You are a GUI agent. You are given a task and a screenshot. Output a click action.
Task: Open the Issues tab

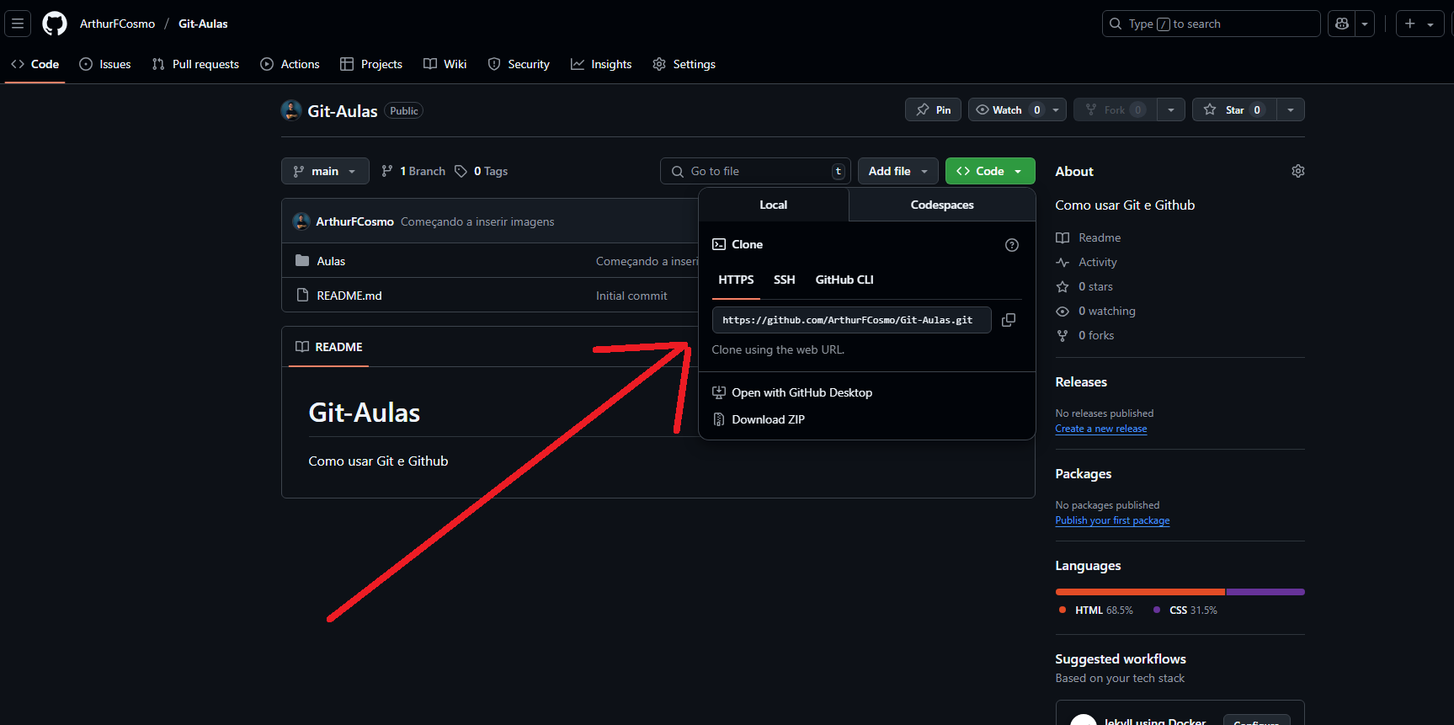click(105, 64)
